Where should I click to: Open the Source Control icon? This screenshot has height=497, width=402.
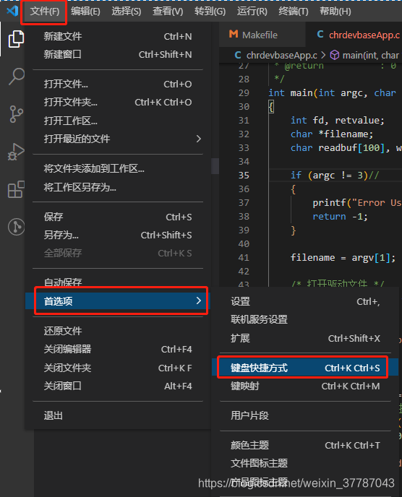(x=16, y=114)
